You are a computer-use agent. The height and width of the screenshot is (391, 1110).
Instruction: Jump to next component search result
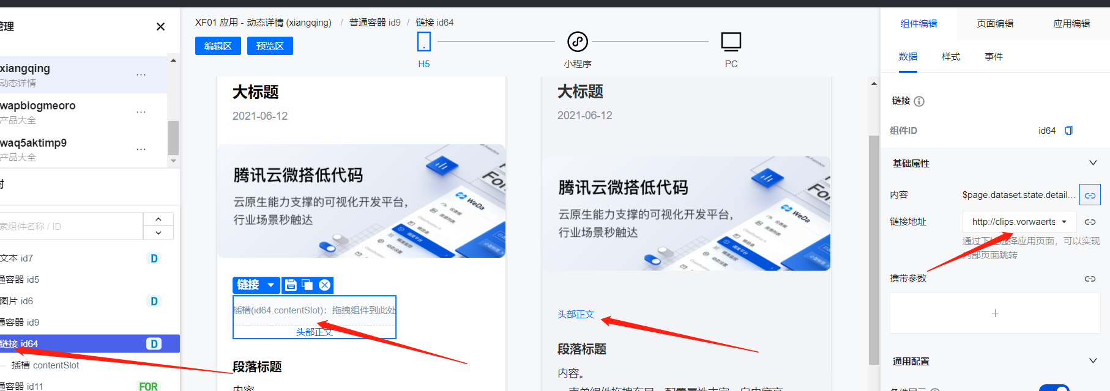tap(158, 233)
